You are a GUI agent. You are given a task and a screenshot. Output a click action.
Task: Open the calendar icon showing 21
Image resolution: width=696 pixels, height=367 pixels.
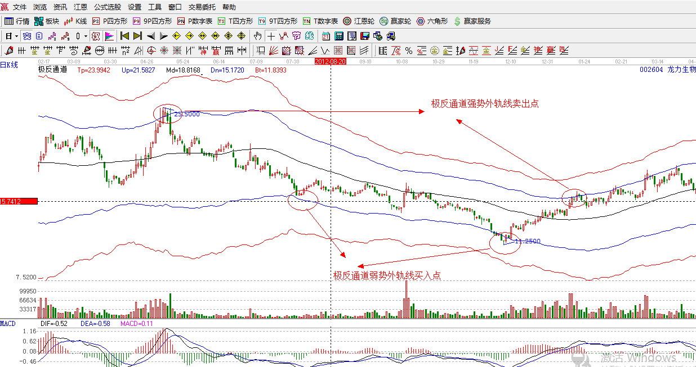(326, 36)
